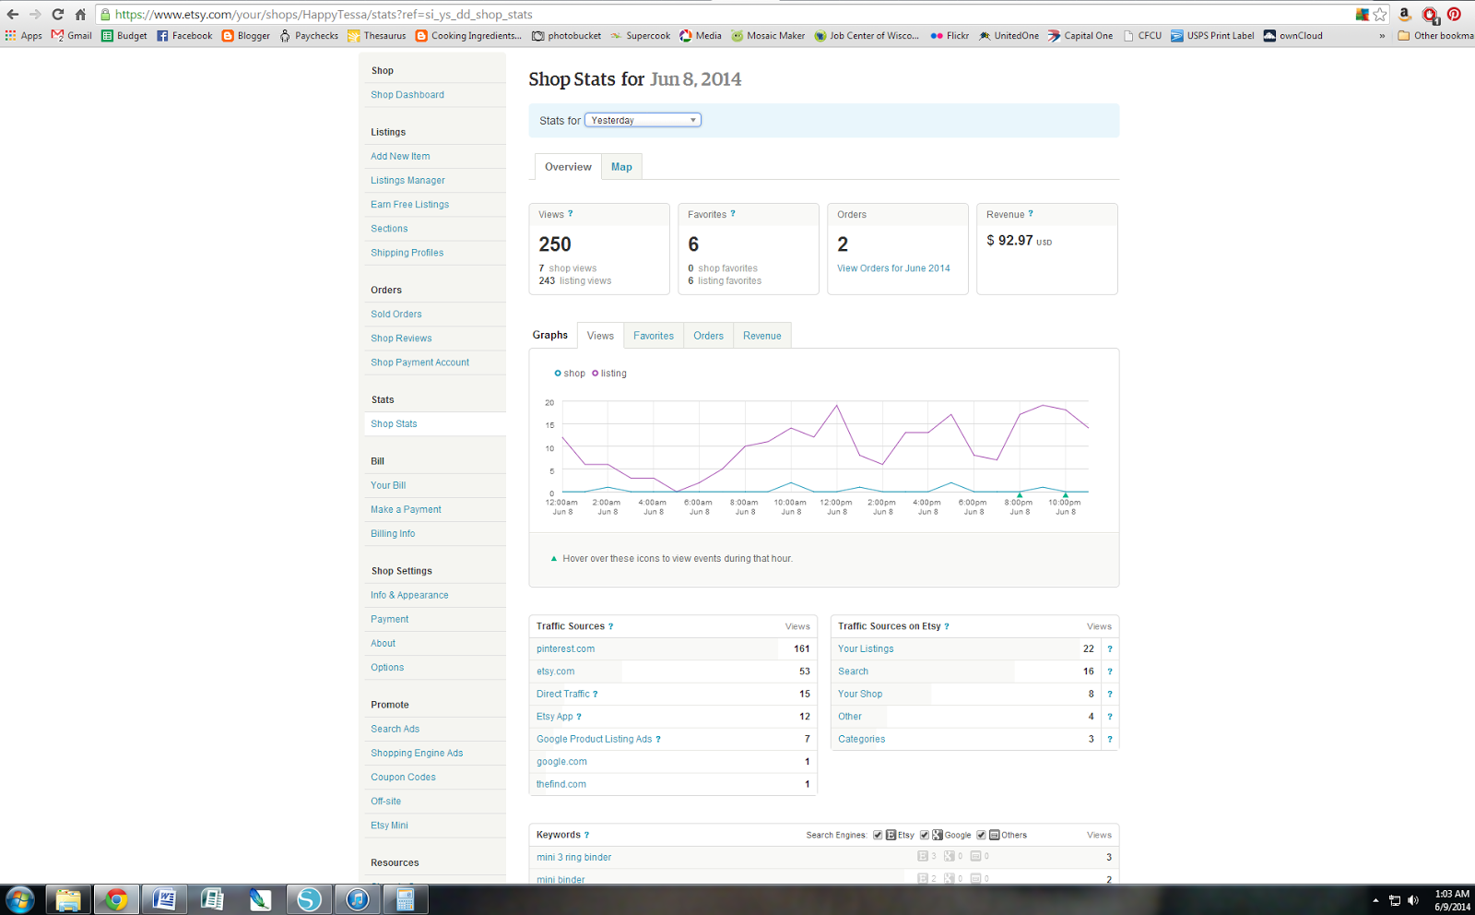This screenshot has width=1475, height=915.
Task: Click help icon next to Direct Traffic
Action: [x=596, y=695]
